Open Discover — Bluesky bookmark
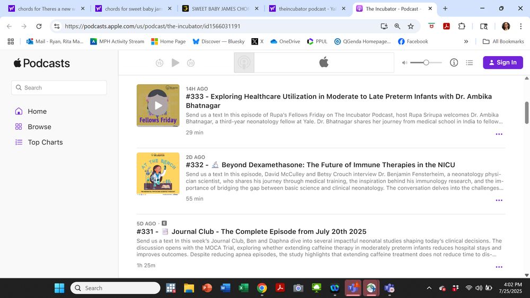The image size is (530, 298). click(x=218, y=41)
